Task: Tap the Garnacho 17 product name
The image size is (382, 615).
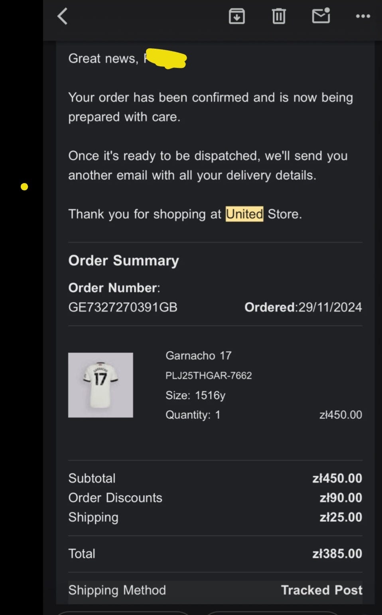Action: click(199, 355)
